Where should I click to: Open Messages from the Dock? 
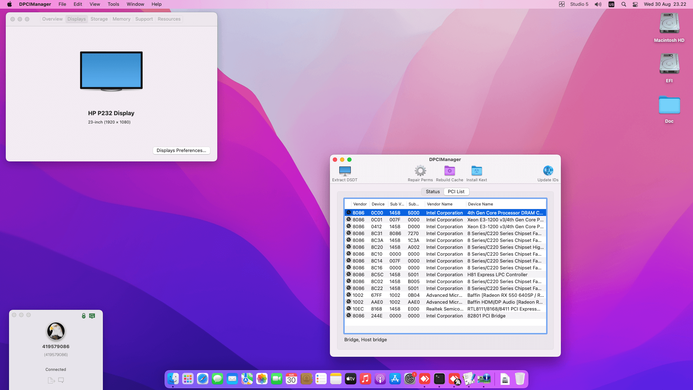(217, 379)
